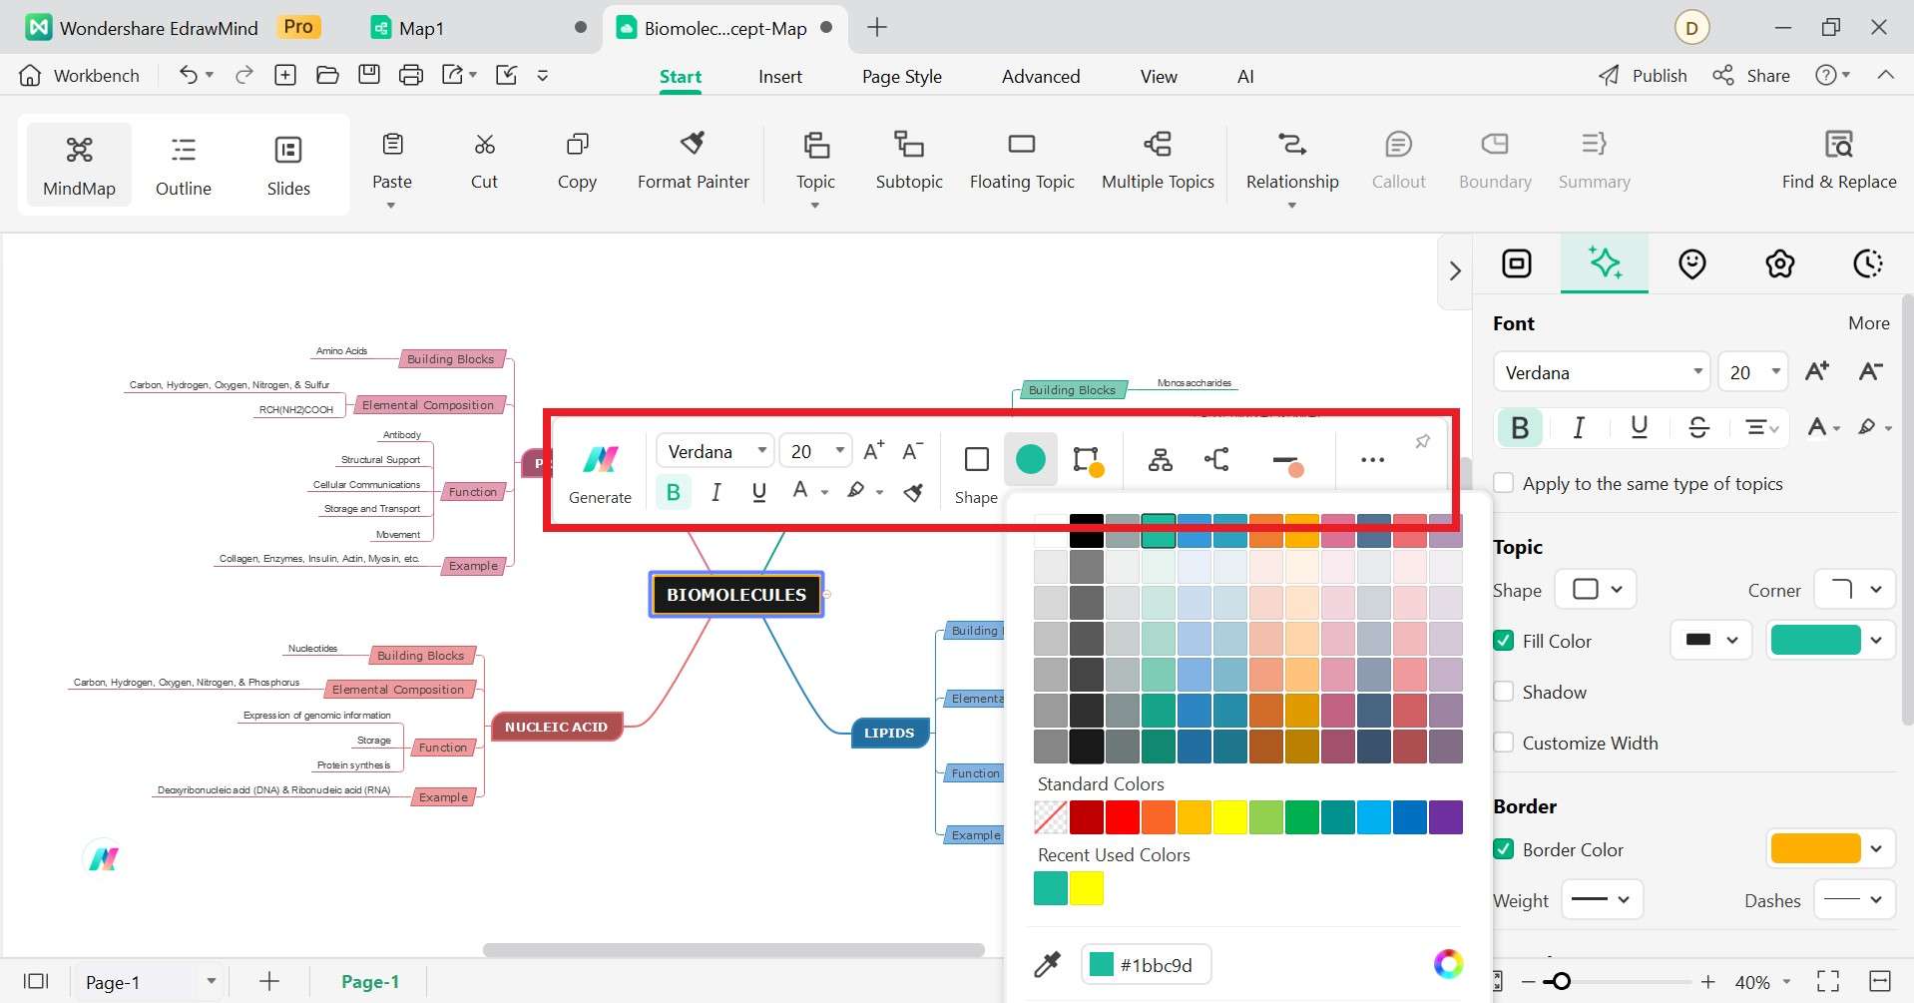Uncheck the Fill Color checkbox
Screen dimensions: 1914x1003
[1504, 641]
